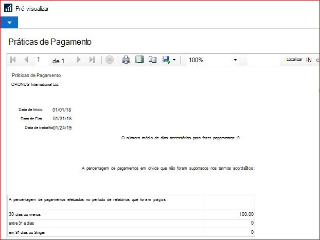Click the current page number field

click(43, 60)
